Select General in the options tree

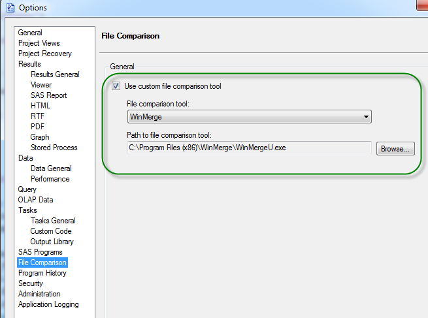30,33
